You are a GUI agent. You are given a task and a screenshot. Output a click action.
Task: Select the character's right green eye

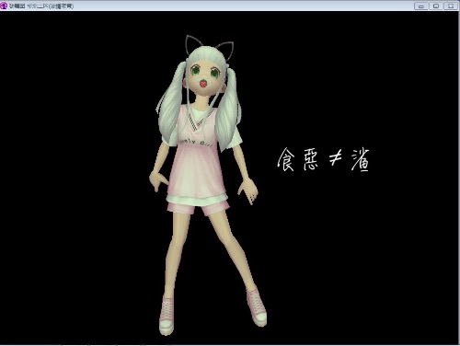(214, 73)
